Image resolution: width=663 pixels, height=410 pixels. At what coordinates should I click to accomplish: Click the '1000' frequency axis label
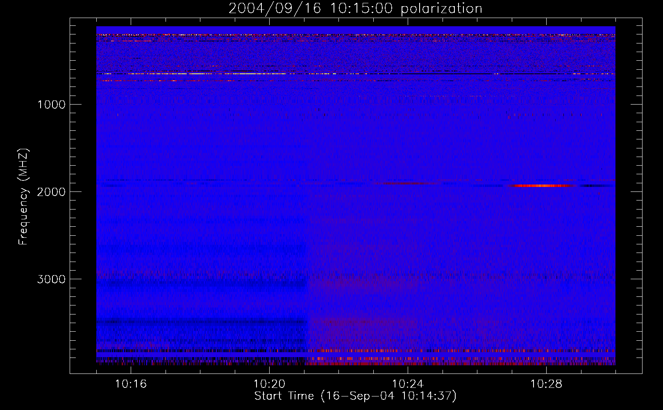point(51,105)
